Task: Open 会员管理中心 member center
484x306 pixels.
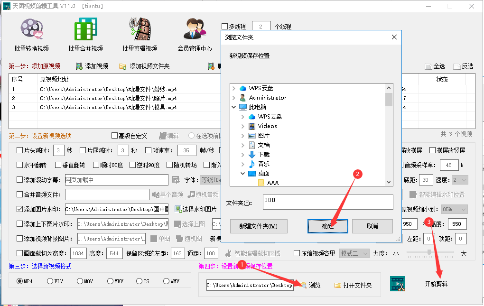Action: pos(195,35)
